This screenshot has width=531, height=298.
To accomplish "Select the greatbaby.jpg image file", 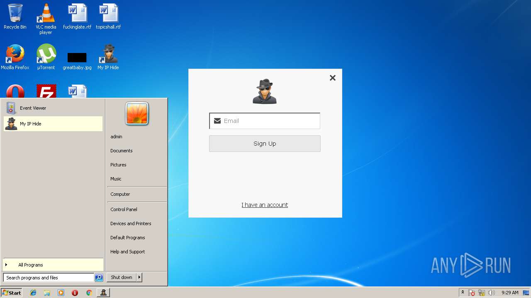I will pos(77,61).
